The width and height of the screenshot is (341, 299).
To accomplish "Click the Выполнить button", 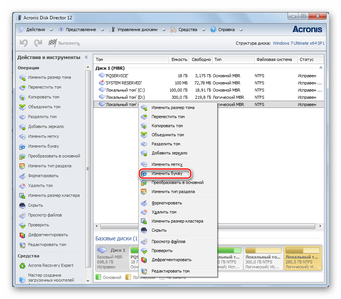I will [x=64, y=43].
